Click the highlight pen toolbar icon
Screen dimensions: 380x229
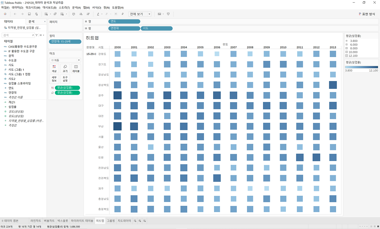(98, 14)
